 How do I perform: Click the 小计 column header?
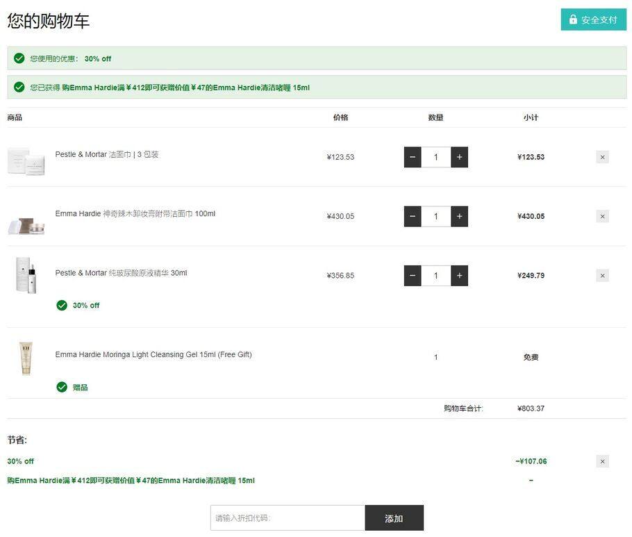pyautogui.click(x=531, y=117)
